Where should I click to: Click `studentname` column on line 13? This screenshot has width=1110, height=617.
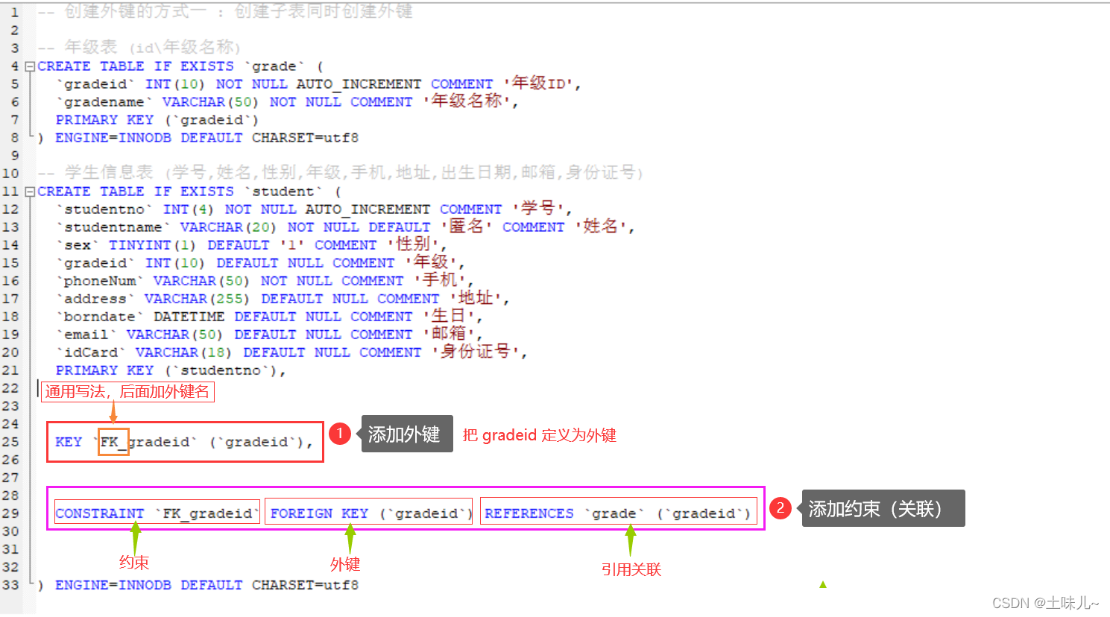point(113,227)
